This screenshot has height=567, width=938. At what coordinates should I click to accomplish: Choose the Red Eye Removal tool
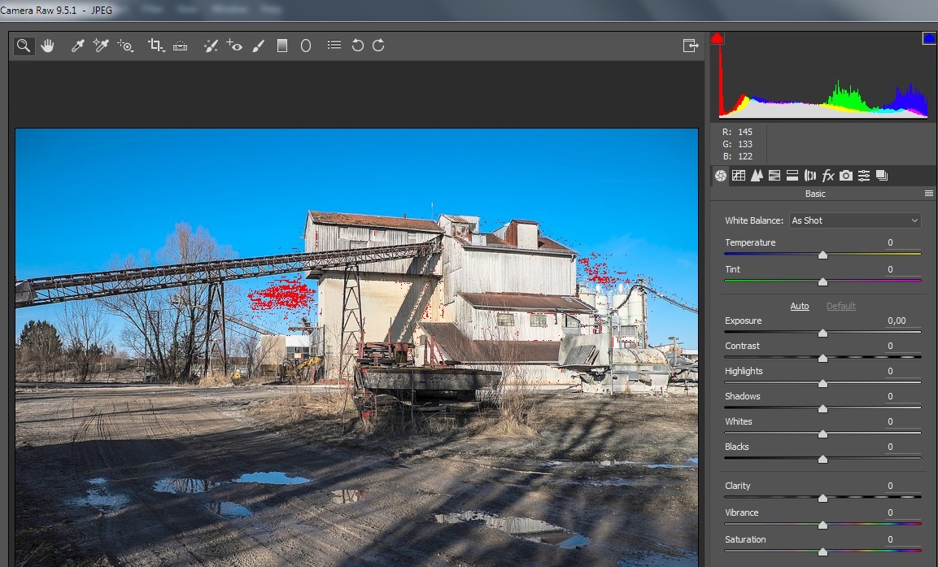pos(234,46)
